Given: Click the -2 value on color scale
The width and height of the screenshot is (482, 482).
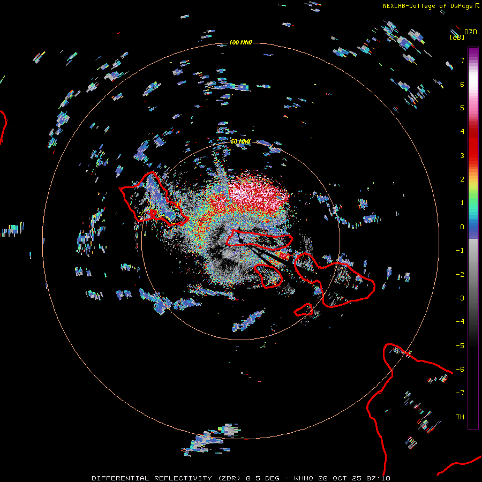Looking at the screenshot, I should click(460, 275).
